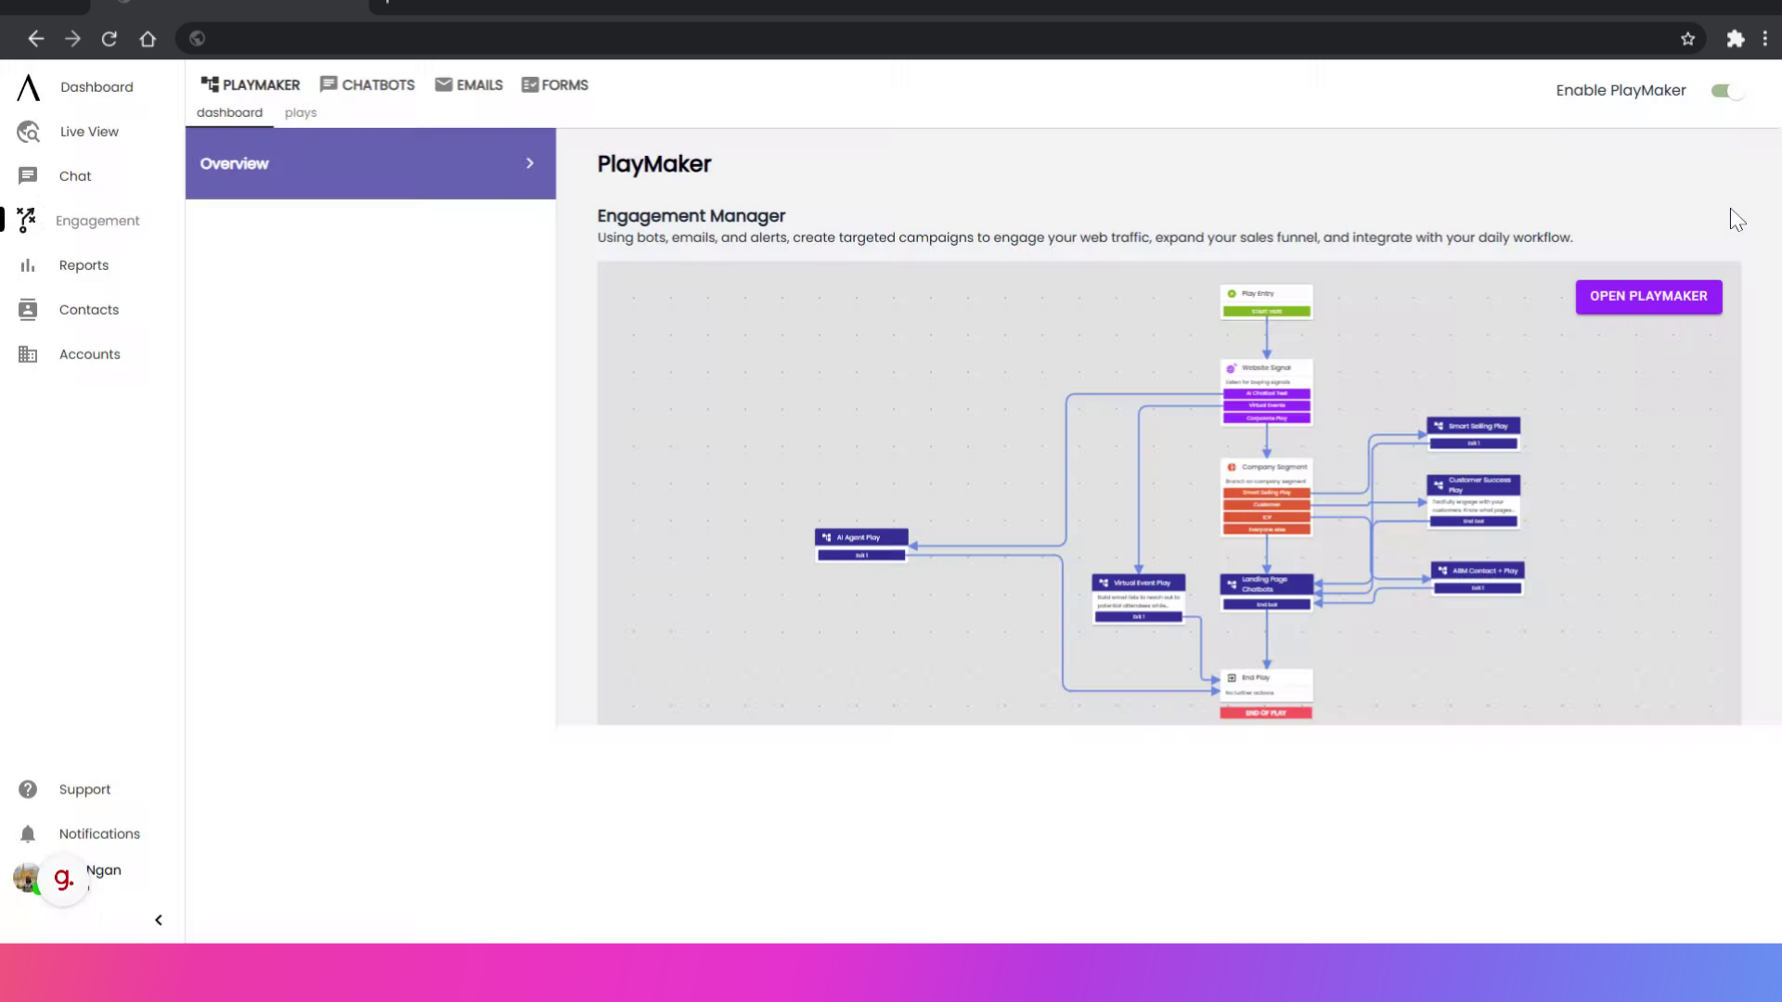Open the browser extensions puzzle icon
The height and width of the screenshot is (1002, 1782).
pos(1735,39)
